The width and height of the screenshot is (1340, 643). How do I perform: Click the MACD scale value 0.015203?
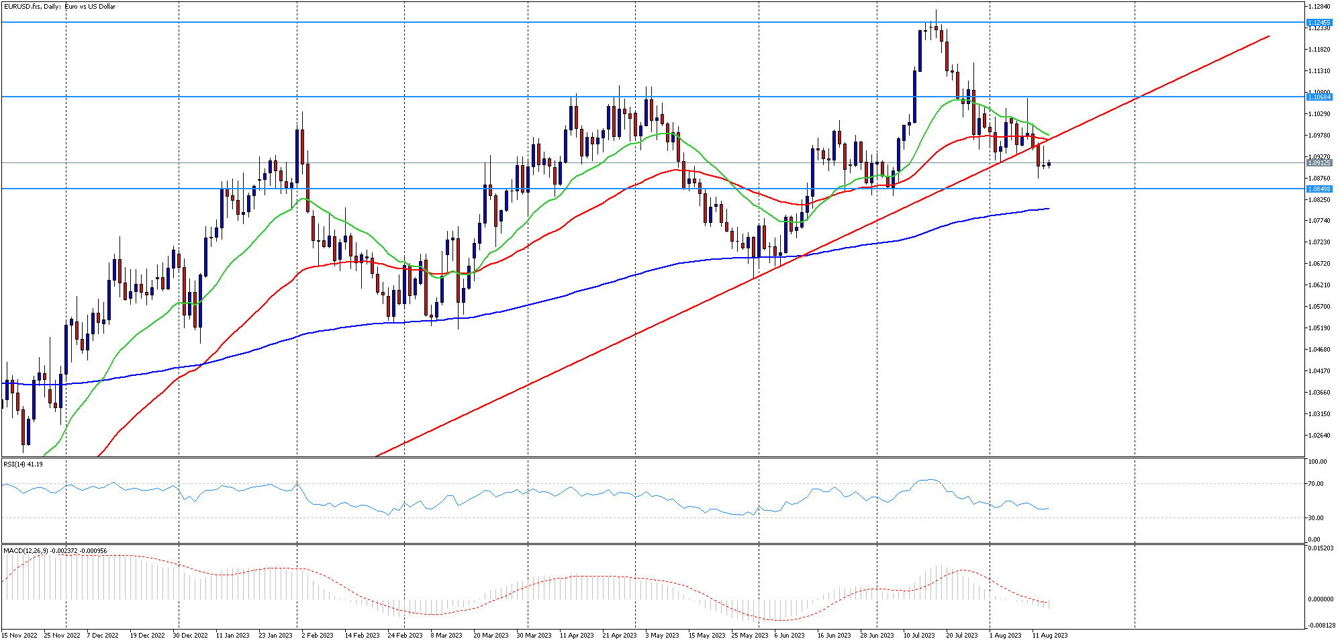1321,548
